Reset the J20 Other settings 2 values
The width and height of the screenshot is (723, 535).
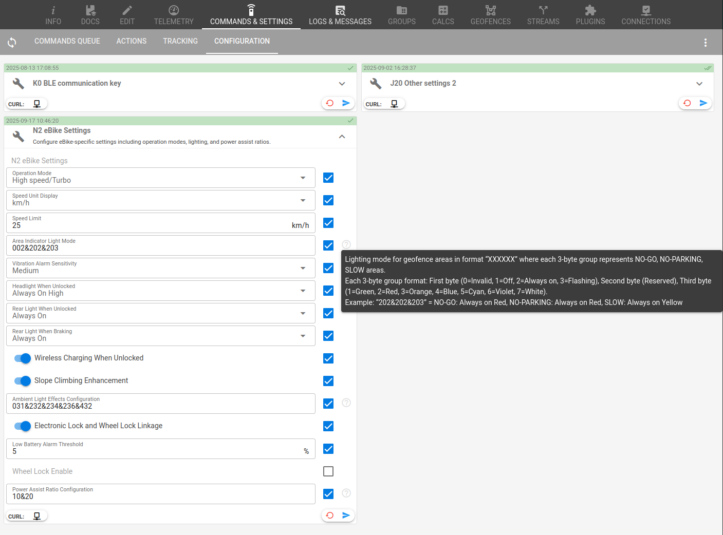coord(687,103)
